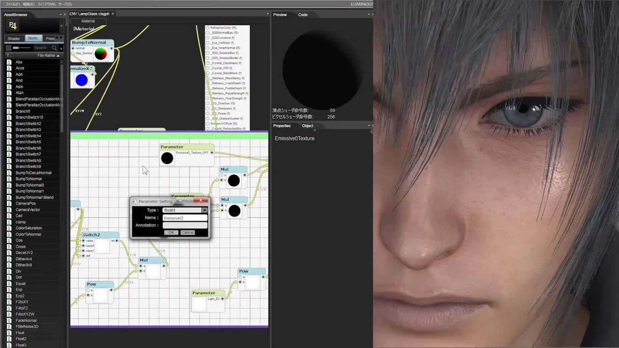Switch to the Code tab
The height and width of the screenshot is (348, 619).
303,14
